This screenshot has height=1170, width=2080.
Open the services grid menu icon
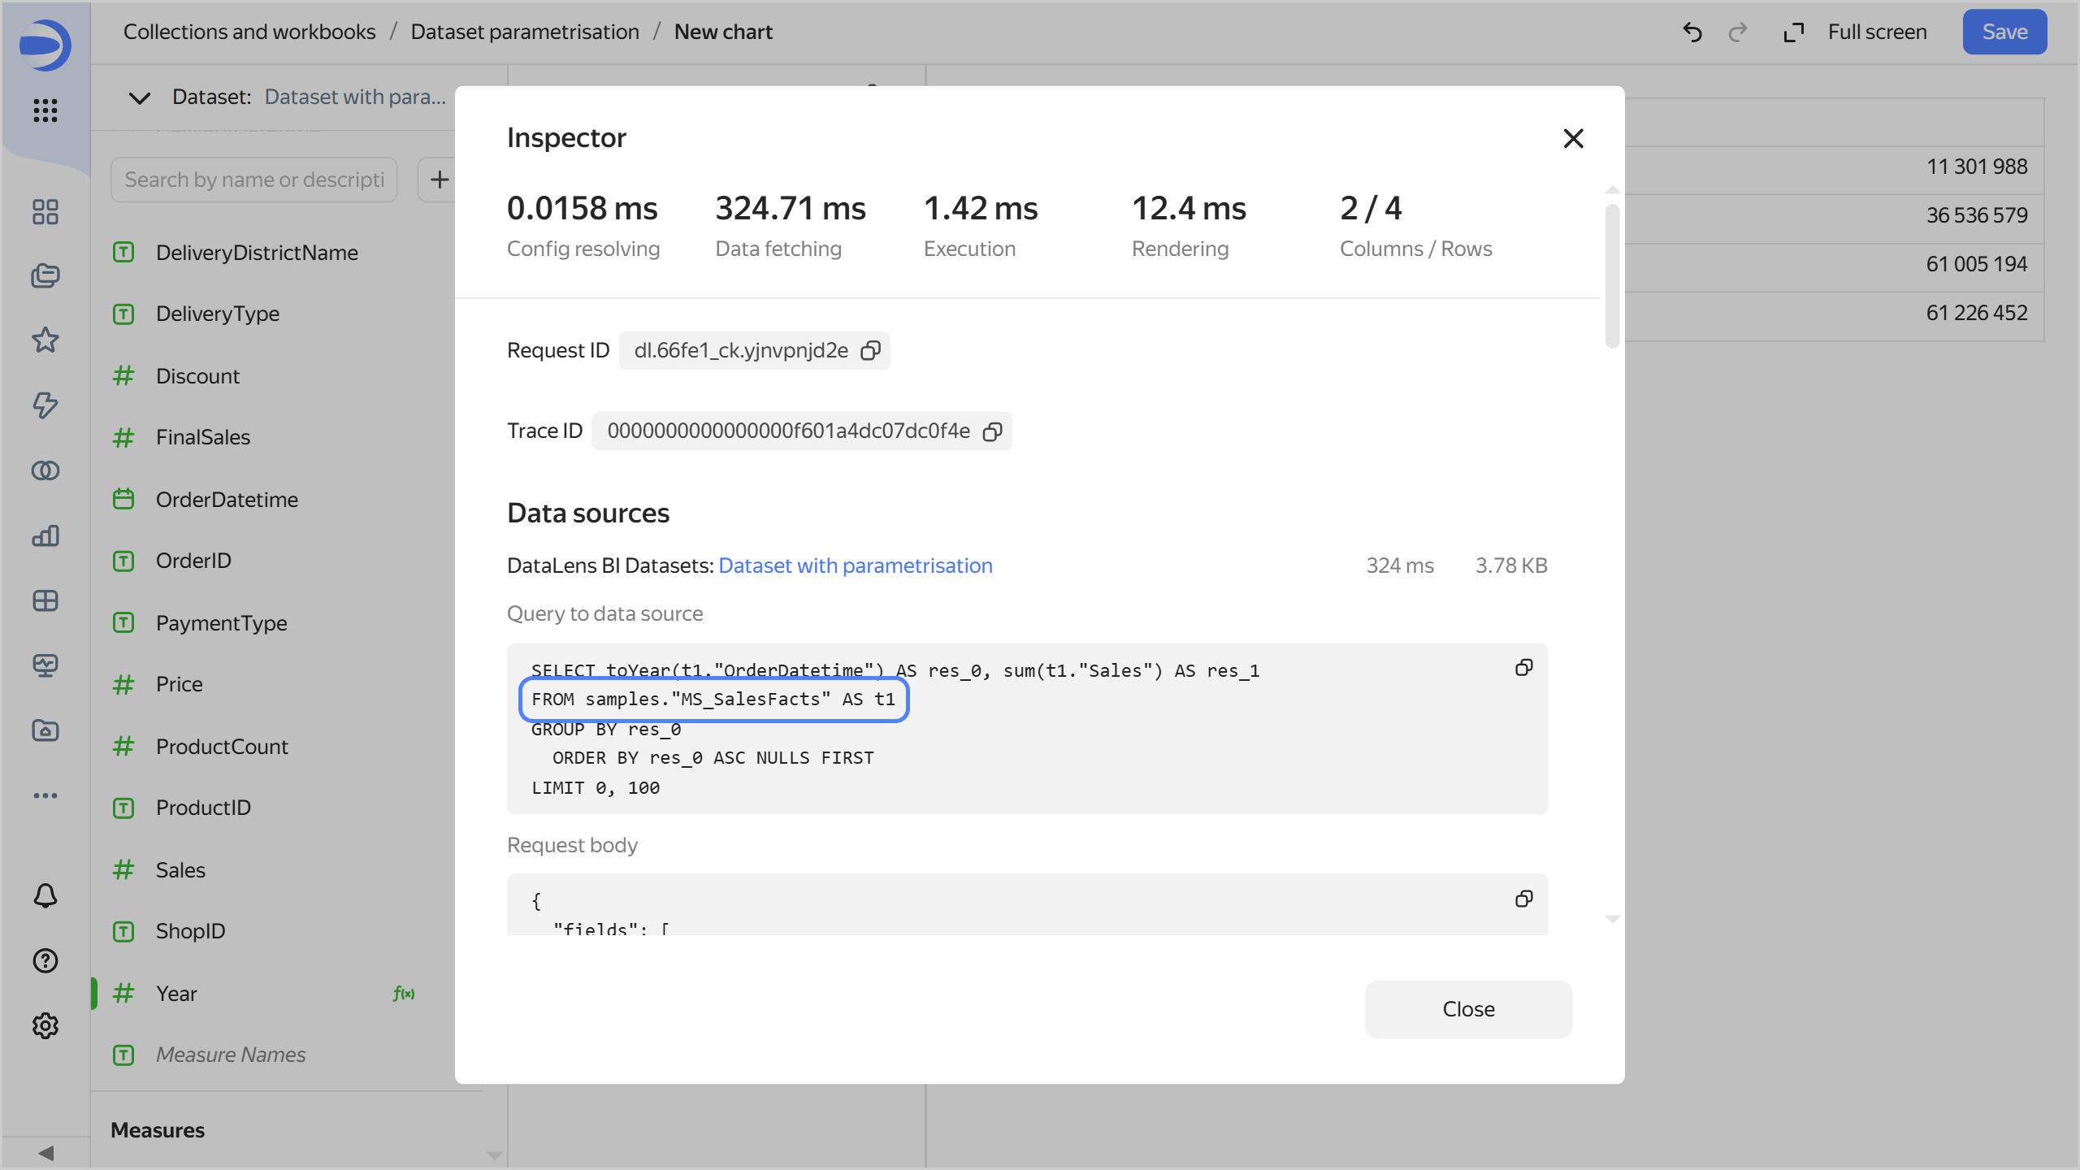click(x=45, y=110)
